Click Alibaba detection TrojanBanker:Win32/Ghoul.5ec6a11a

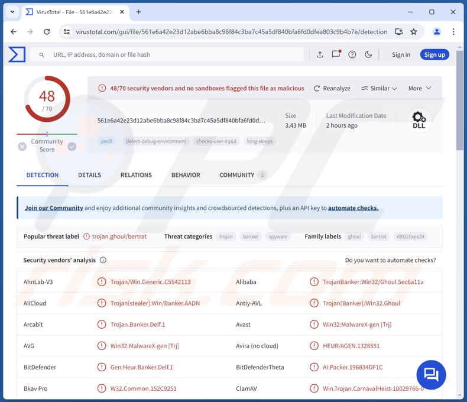(x=373, y=282)
